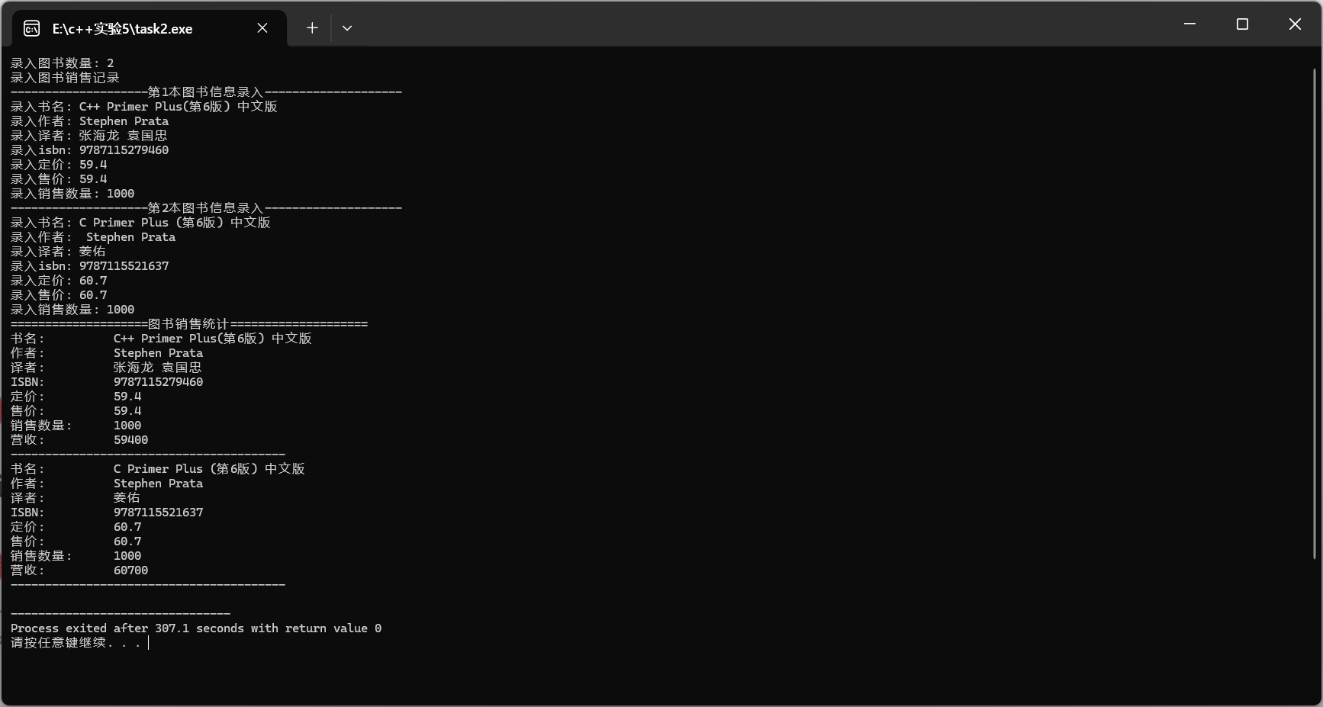The height and width of the screenshot is (707, 1323).
Task: Click output title 'C Primer Plus (第6版) 中文版' after 书名
Action: [209, 469]
